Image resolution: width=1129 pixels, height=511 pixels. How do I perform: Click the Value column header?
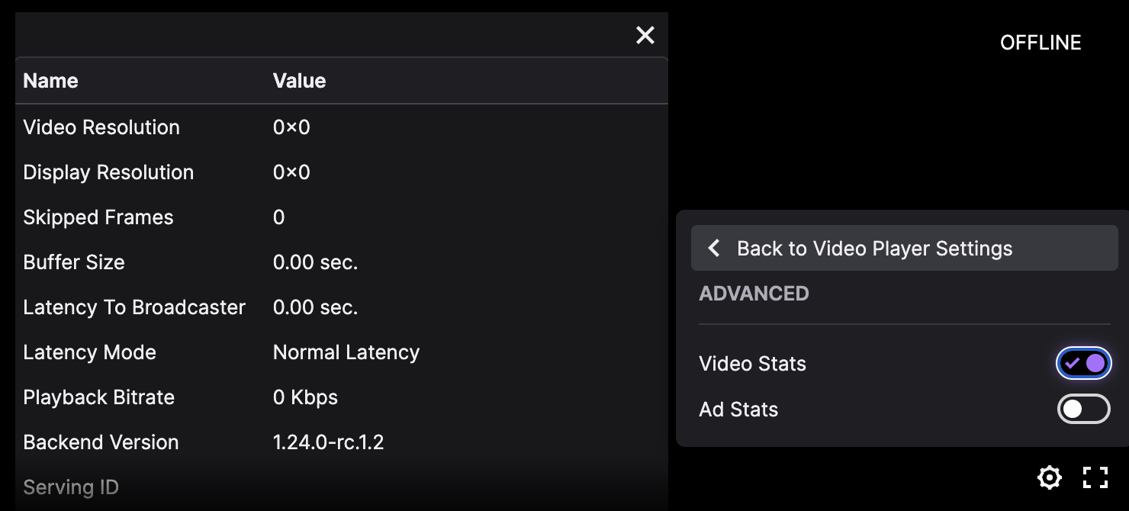point(299,81)
